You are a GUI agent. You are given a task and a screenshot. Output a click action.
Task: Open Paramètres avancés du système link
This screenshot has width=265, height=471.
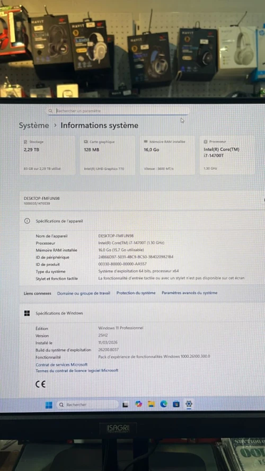(189, 292)
